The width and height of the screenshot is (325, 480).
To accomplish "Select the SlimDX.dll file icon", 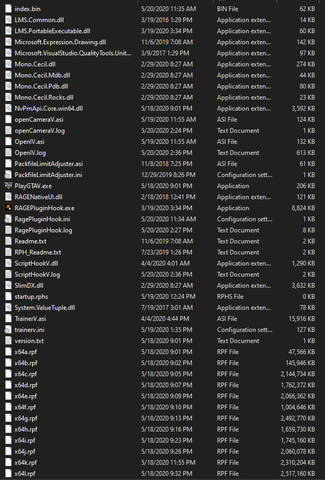I will [8, 285].
